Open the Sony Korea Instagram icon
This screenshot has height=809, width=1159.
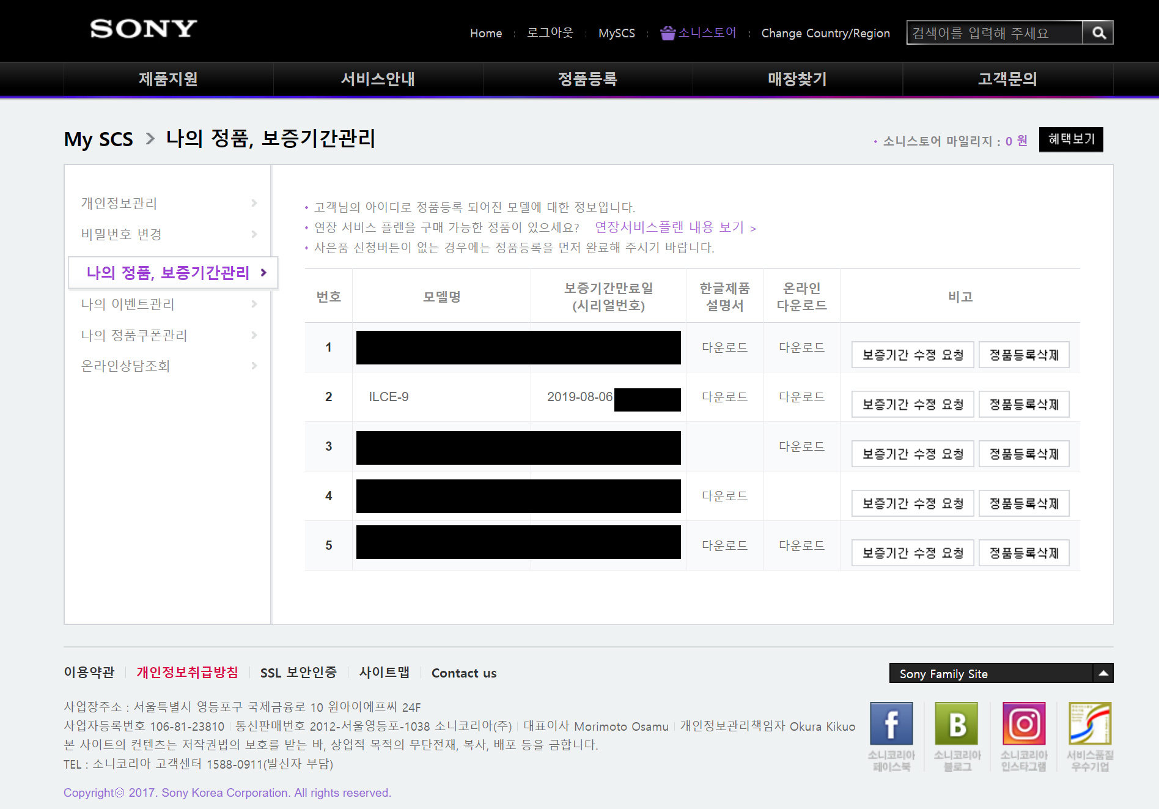pos(1024,724)
